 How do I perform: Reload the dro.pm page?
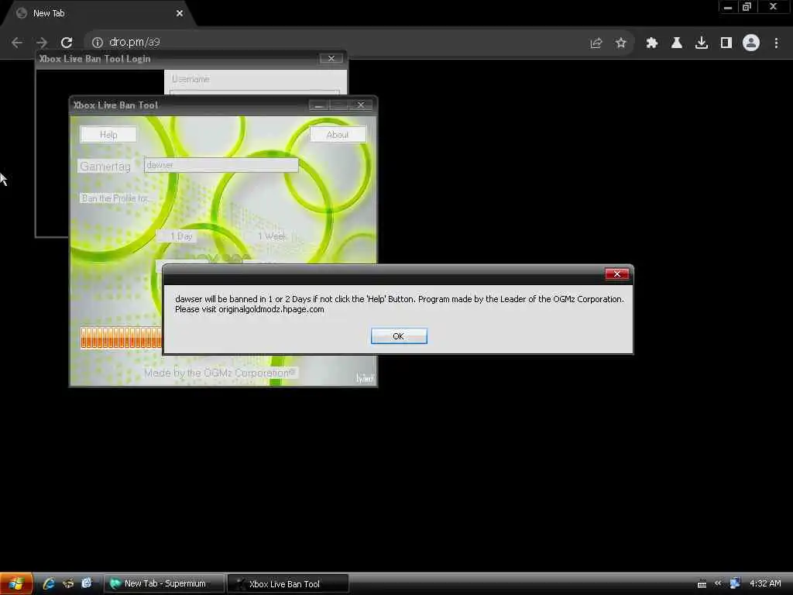[x=67, y=43]
